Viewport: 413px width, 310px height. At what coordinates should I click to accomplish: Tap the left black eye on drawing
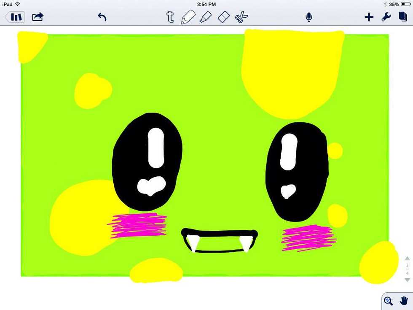[x=147, y=162]
